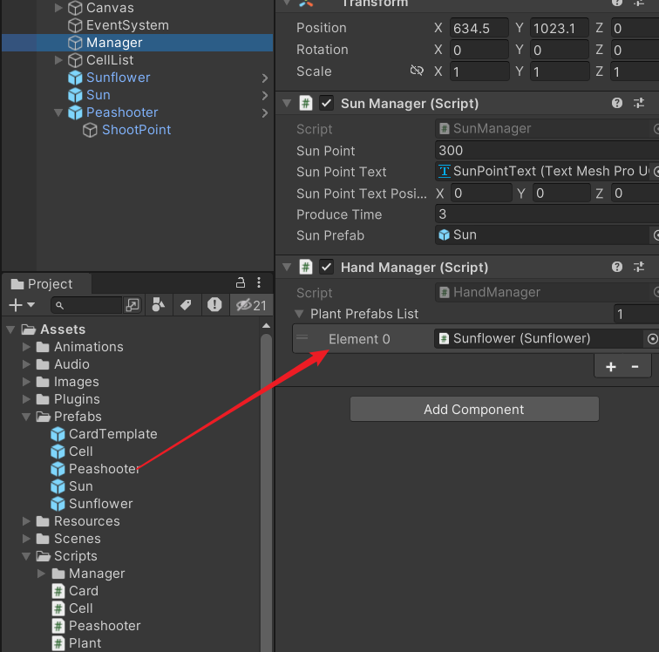Viewport: 659px width, 652px height.
Task: Click the Search by Type filter icon
Action: pos(158,305)
